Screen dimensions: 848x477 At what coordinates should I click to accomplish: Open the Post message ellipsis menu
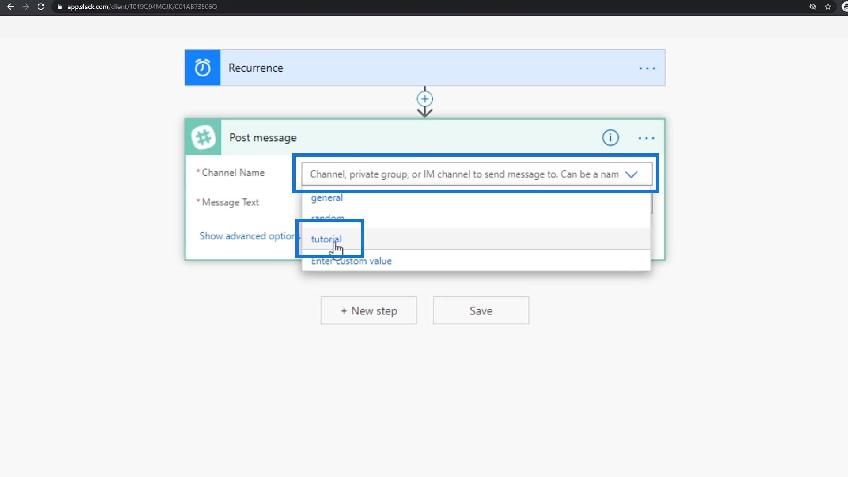click(x=646, y=138)
